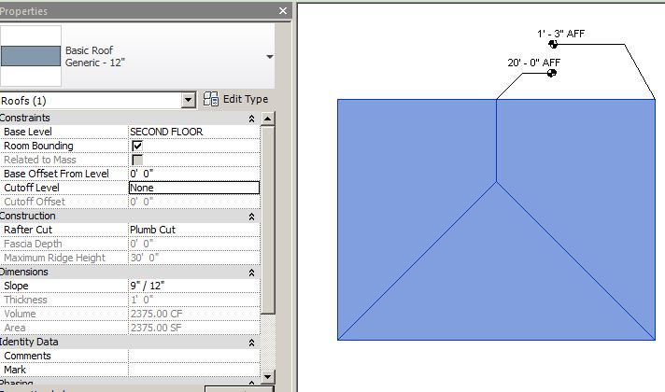This screenshot has height=392, width=665.
Task: Click the Basic Roof type preview thumbnail
Action: [31, 56]
